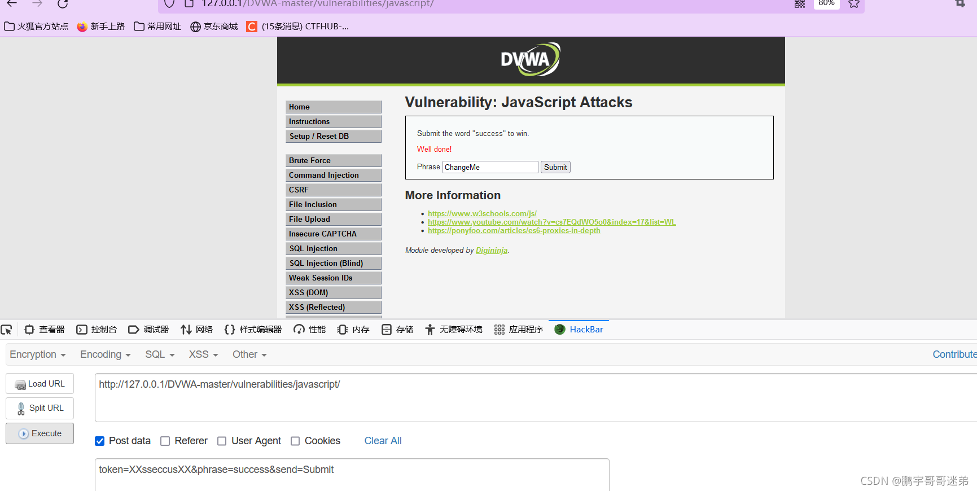Click the HackBar URL text area
977x491 pixels.
click(536, 397)
